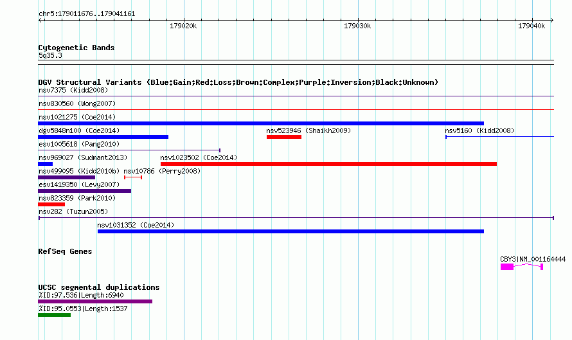Click the red nsv10786 (Perry2008) marker

(x=133, y=177)
